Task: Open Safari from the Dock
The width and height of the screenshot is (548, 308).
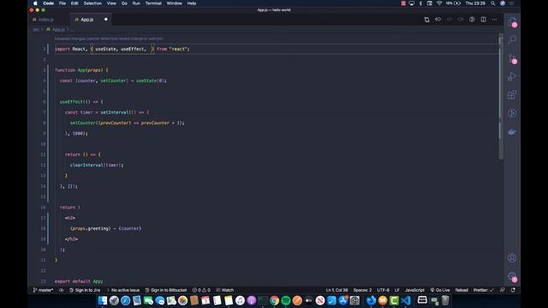Action: (126, 300)
